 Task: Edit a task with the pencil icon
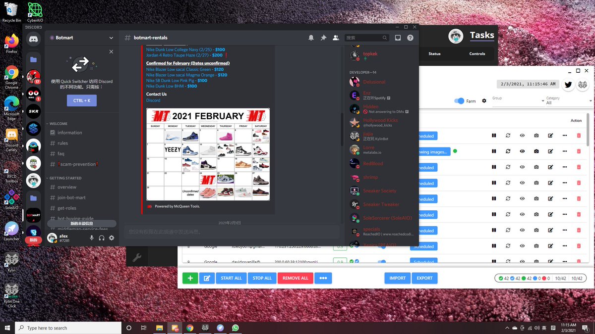pyautogui.click(x=550, y=136)
